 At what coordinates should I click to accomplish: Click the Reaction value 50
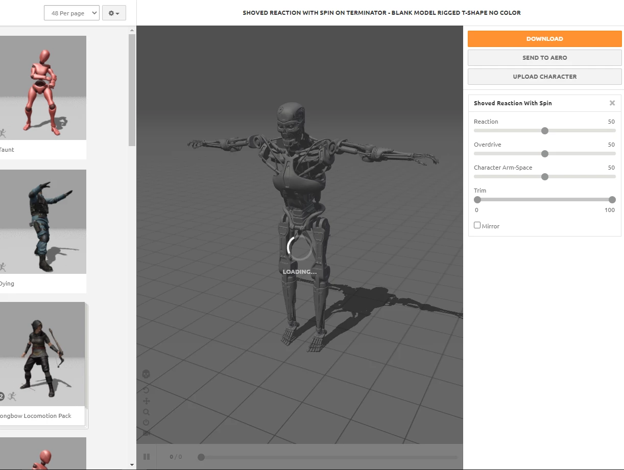pyautogui.click(x=611, y=122)
